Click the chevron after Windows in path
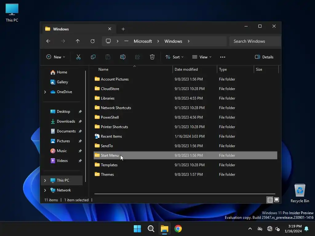315x236 pixels. tap(189, 41)
